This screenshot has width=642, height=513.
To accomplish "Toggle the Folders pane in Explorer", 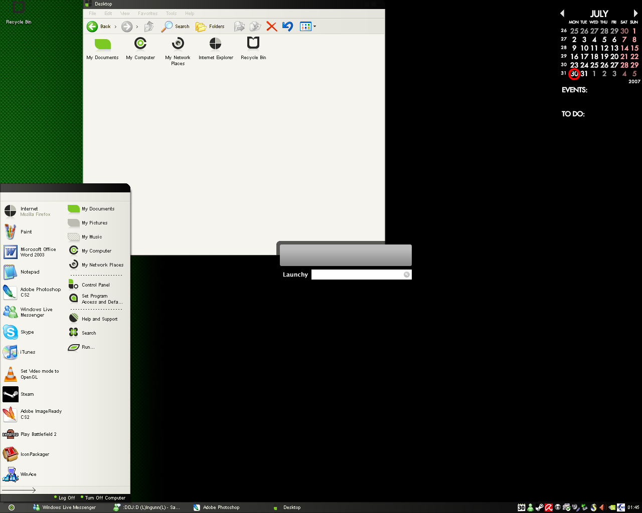I will point(210,27).
